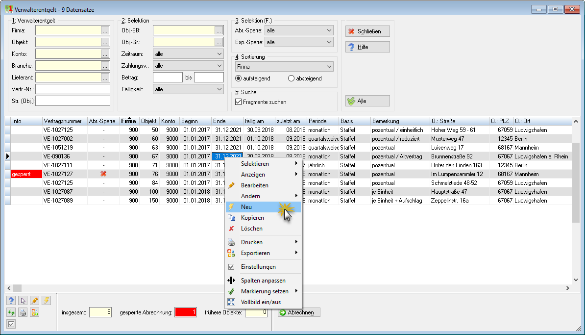Open the Exp.-Sperre dropdown
This screenshot has width=585, height=335.
[299, 42]
